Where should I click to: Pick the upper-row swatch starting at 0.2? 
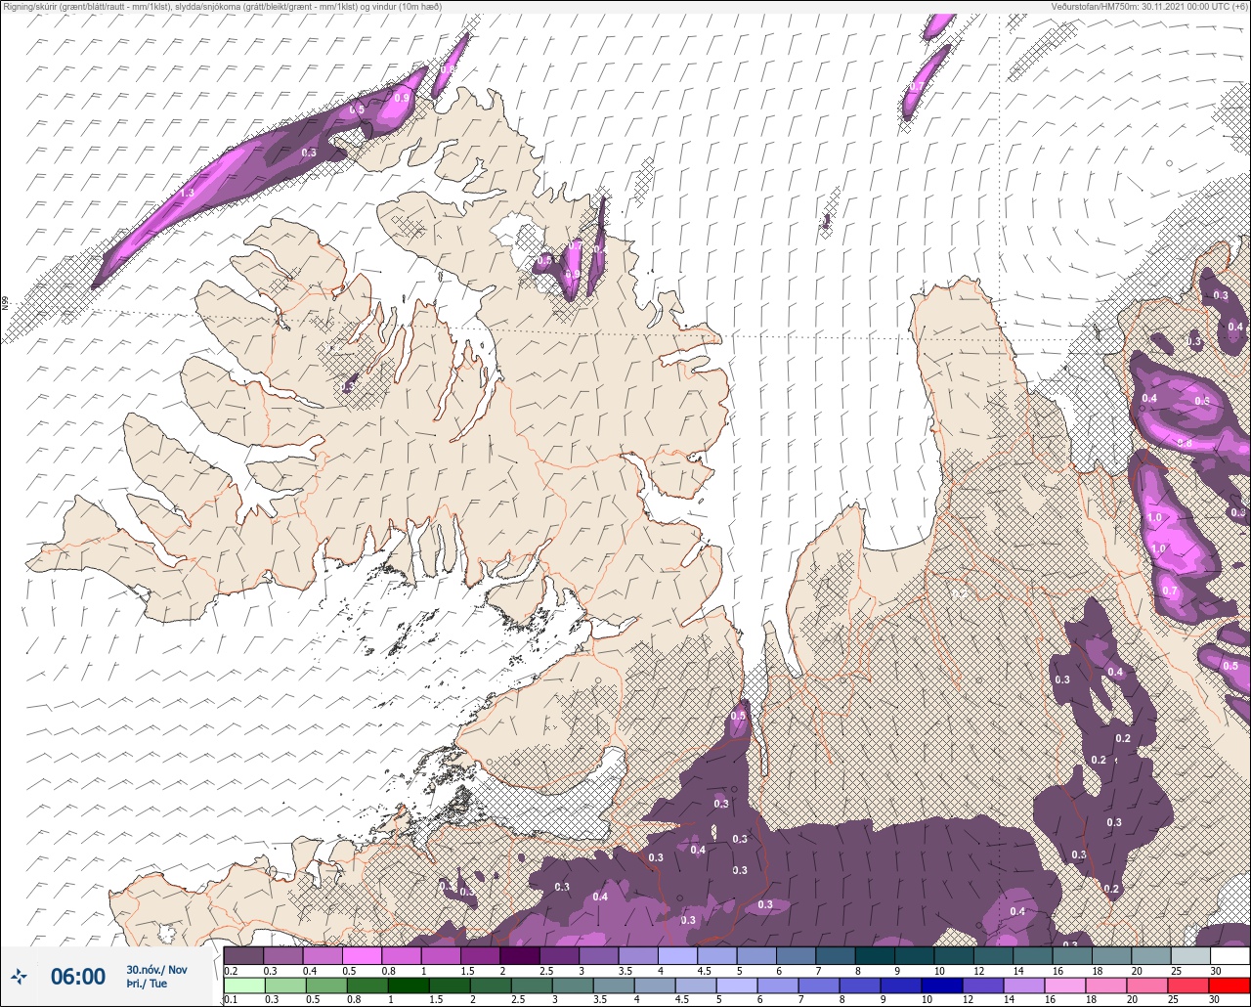(x=243, y=955)
